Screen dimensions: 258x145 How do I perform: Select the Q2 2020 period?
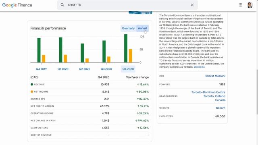coord(85,69)
